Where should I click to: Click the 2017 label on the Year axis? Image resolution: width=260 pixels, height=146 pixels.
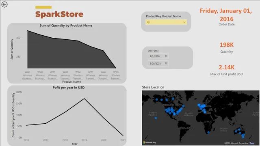tap(45, 140)
